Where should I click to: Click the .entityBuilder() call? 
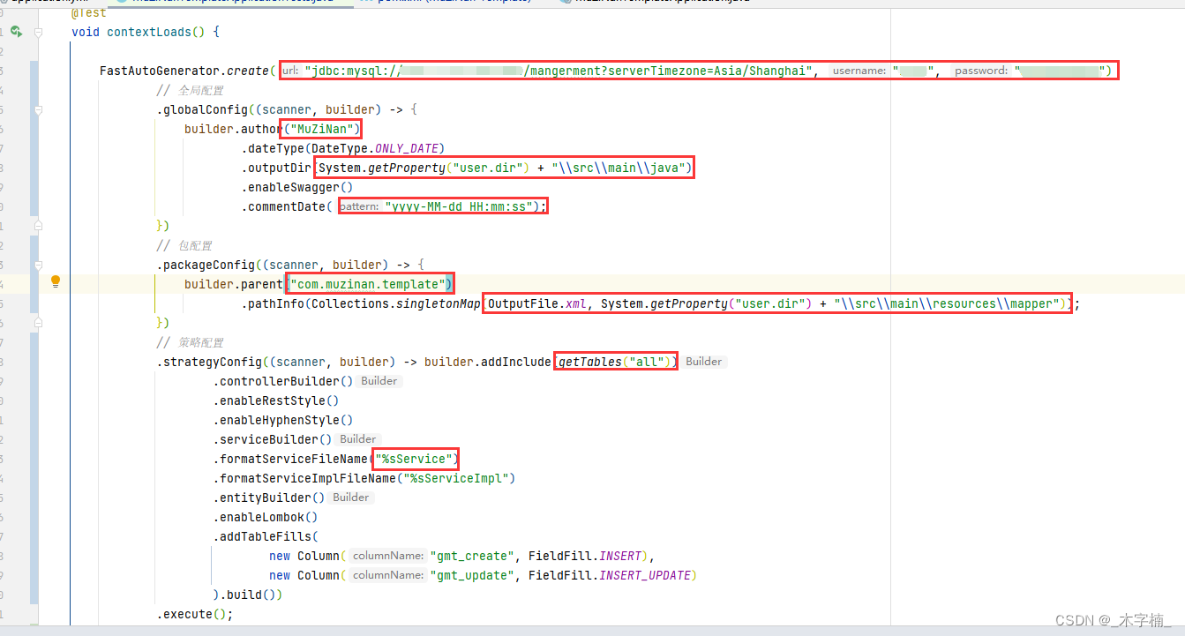(x=269, y=498)
